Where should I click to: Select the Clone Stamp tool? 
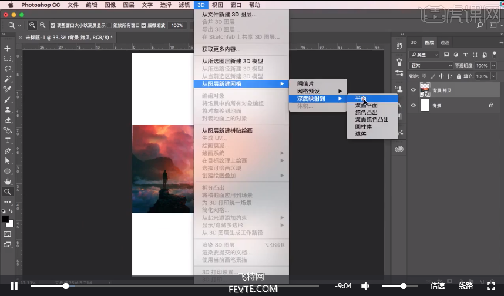[x=8, y=110]
